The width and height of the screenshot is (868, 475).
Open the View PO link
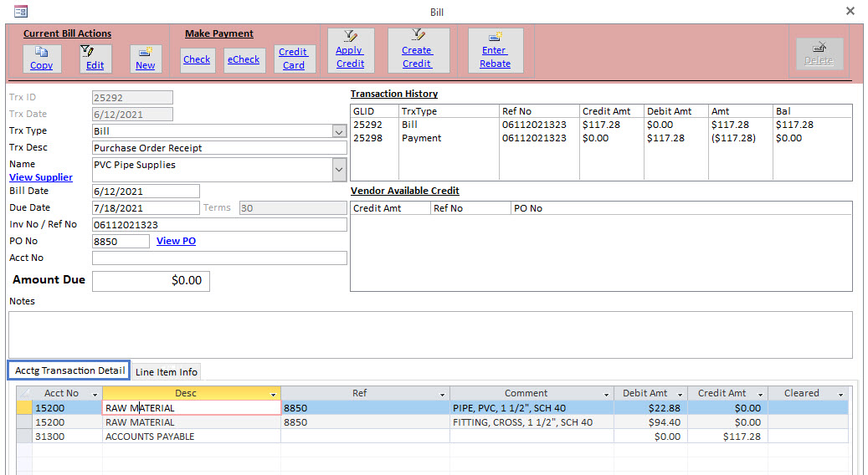(176, 241)
